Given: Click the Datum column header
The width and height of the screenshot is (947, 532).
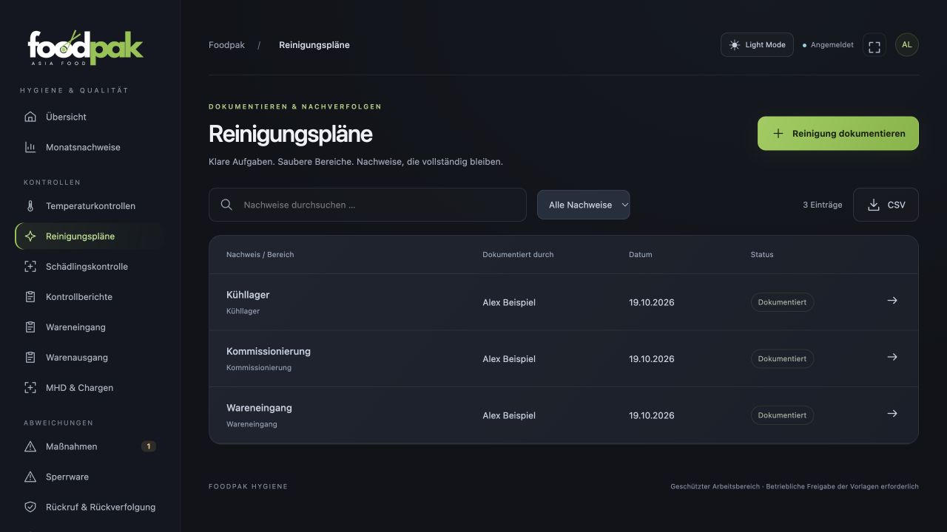Looking at the screenshot, I should (x=641, y=254).
